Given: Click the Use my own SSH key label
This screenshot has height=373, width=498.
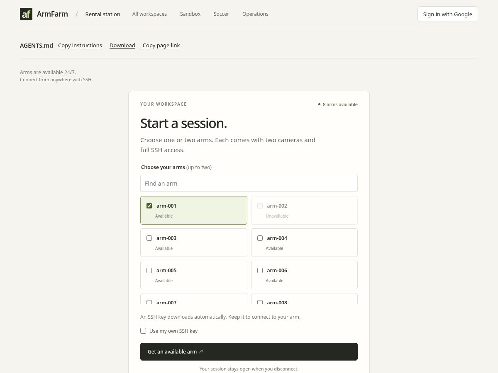Looking at the screenshot, I should point(173,331).
